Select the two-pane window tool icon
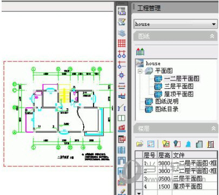This screenshot has width=219, height=195. point(122,118)
